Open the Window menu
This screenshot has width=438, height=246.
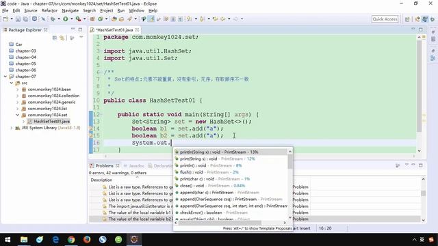[136, 11]
